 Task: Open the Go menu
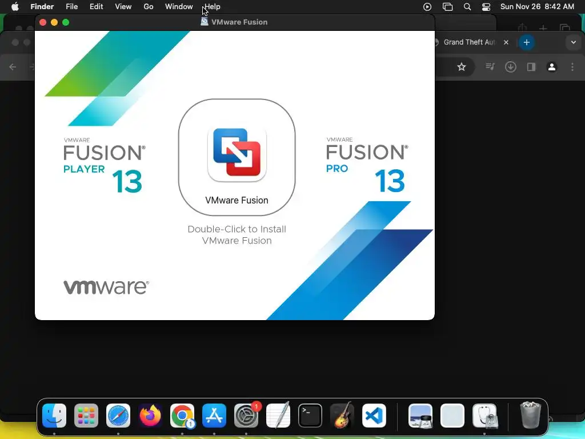[149, 6]
